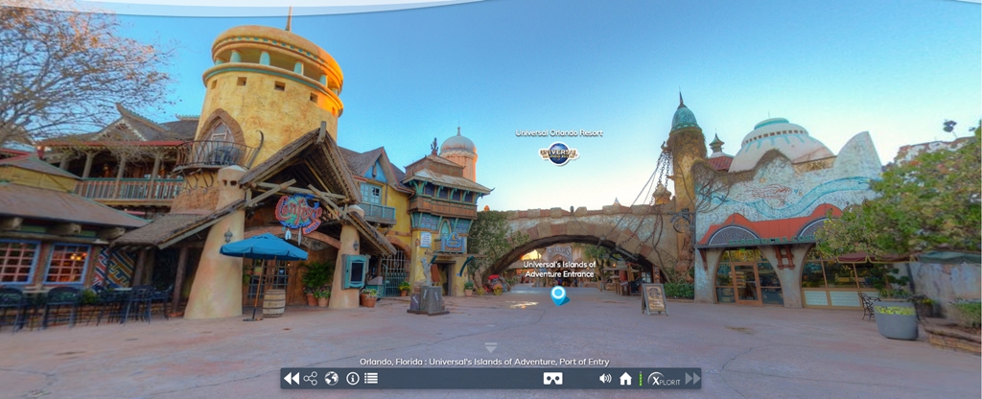Collapse toolbar using the down triangle
This screenshot has width=982, height=399.
coord(491,347)
